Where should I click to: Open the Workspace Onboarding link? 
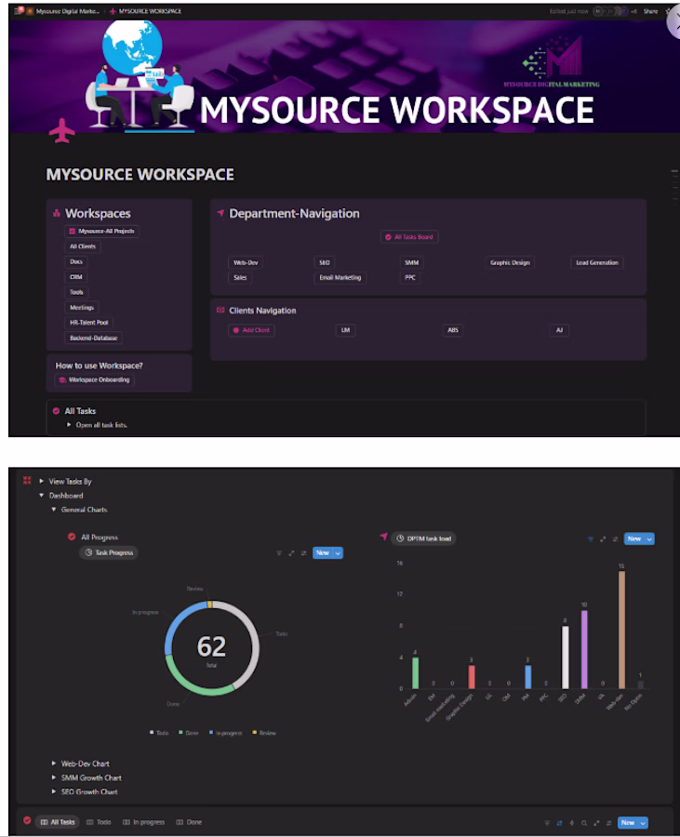point(95,379)
